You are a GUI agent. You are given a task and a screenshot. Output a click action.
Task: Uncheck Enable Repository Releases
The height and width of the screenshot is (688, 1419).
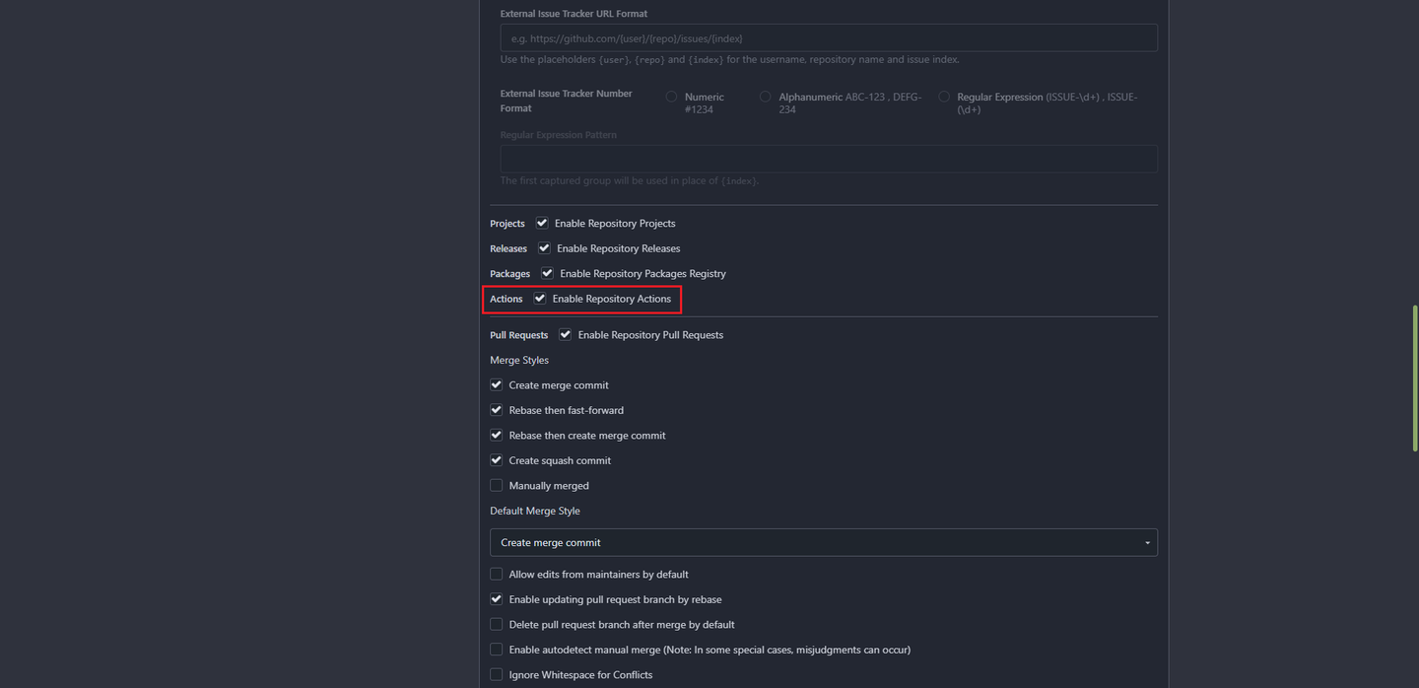click(x=544, y=248)
